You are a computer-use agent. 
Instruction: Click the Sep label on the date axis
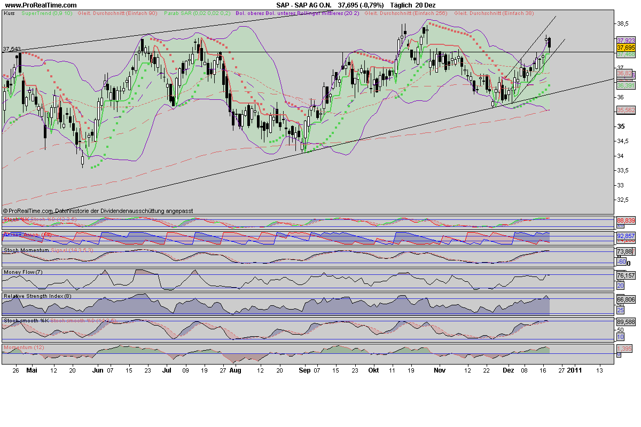(304, 369)
